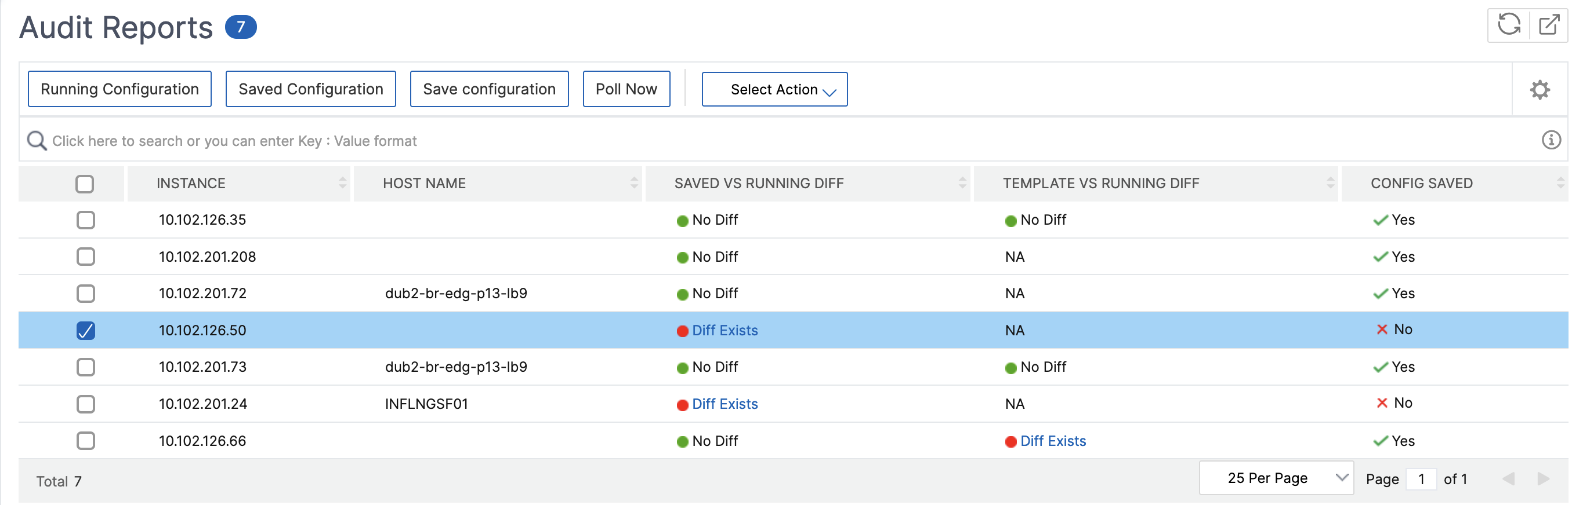Check the box for 10.102.126.35
This screenshot has height=505, width=1572.
click(x=85, y=220)
